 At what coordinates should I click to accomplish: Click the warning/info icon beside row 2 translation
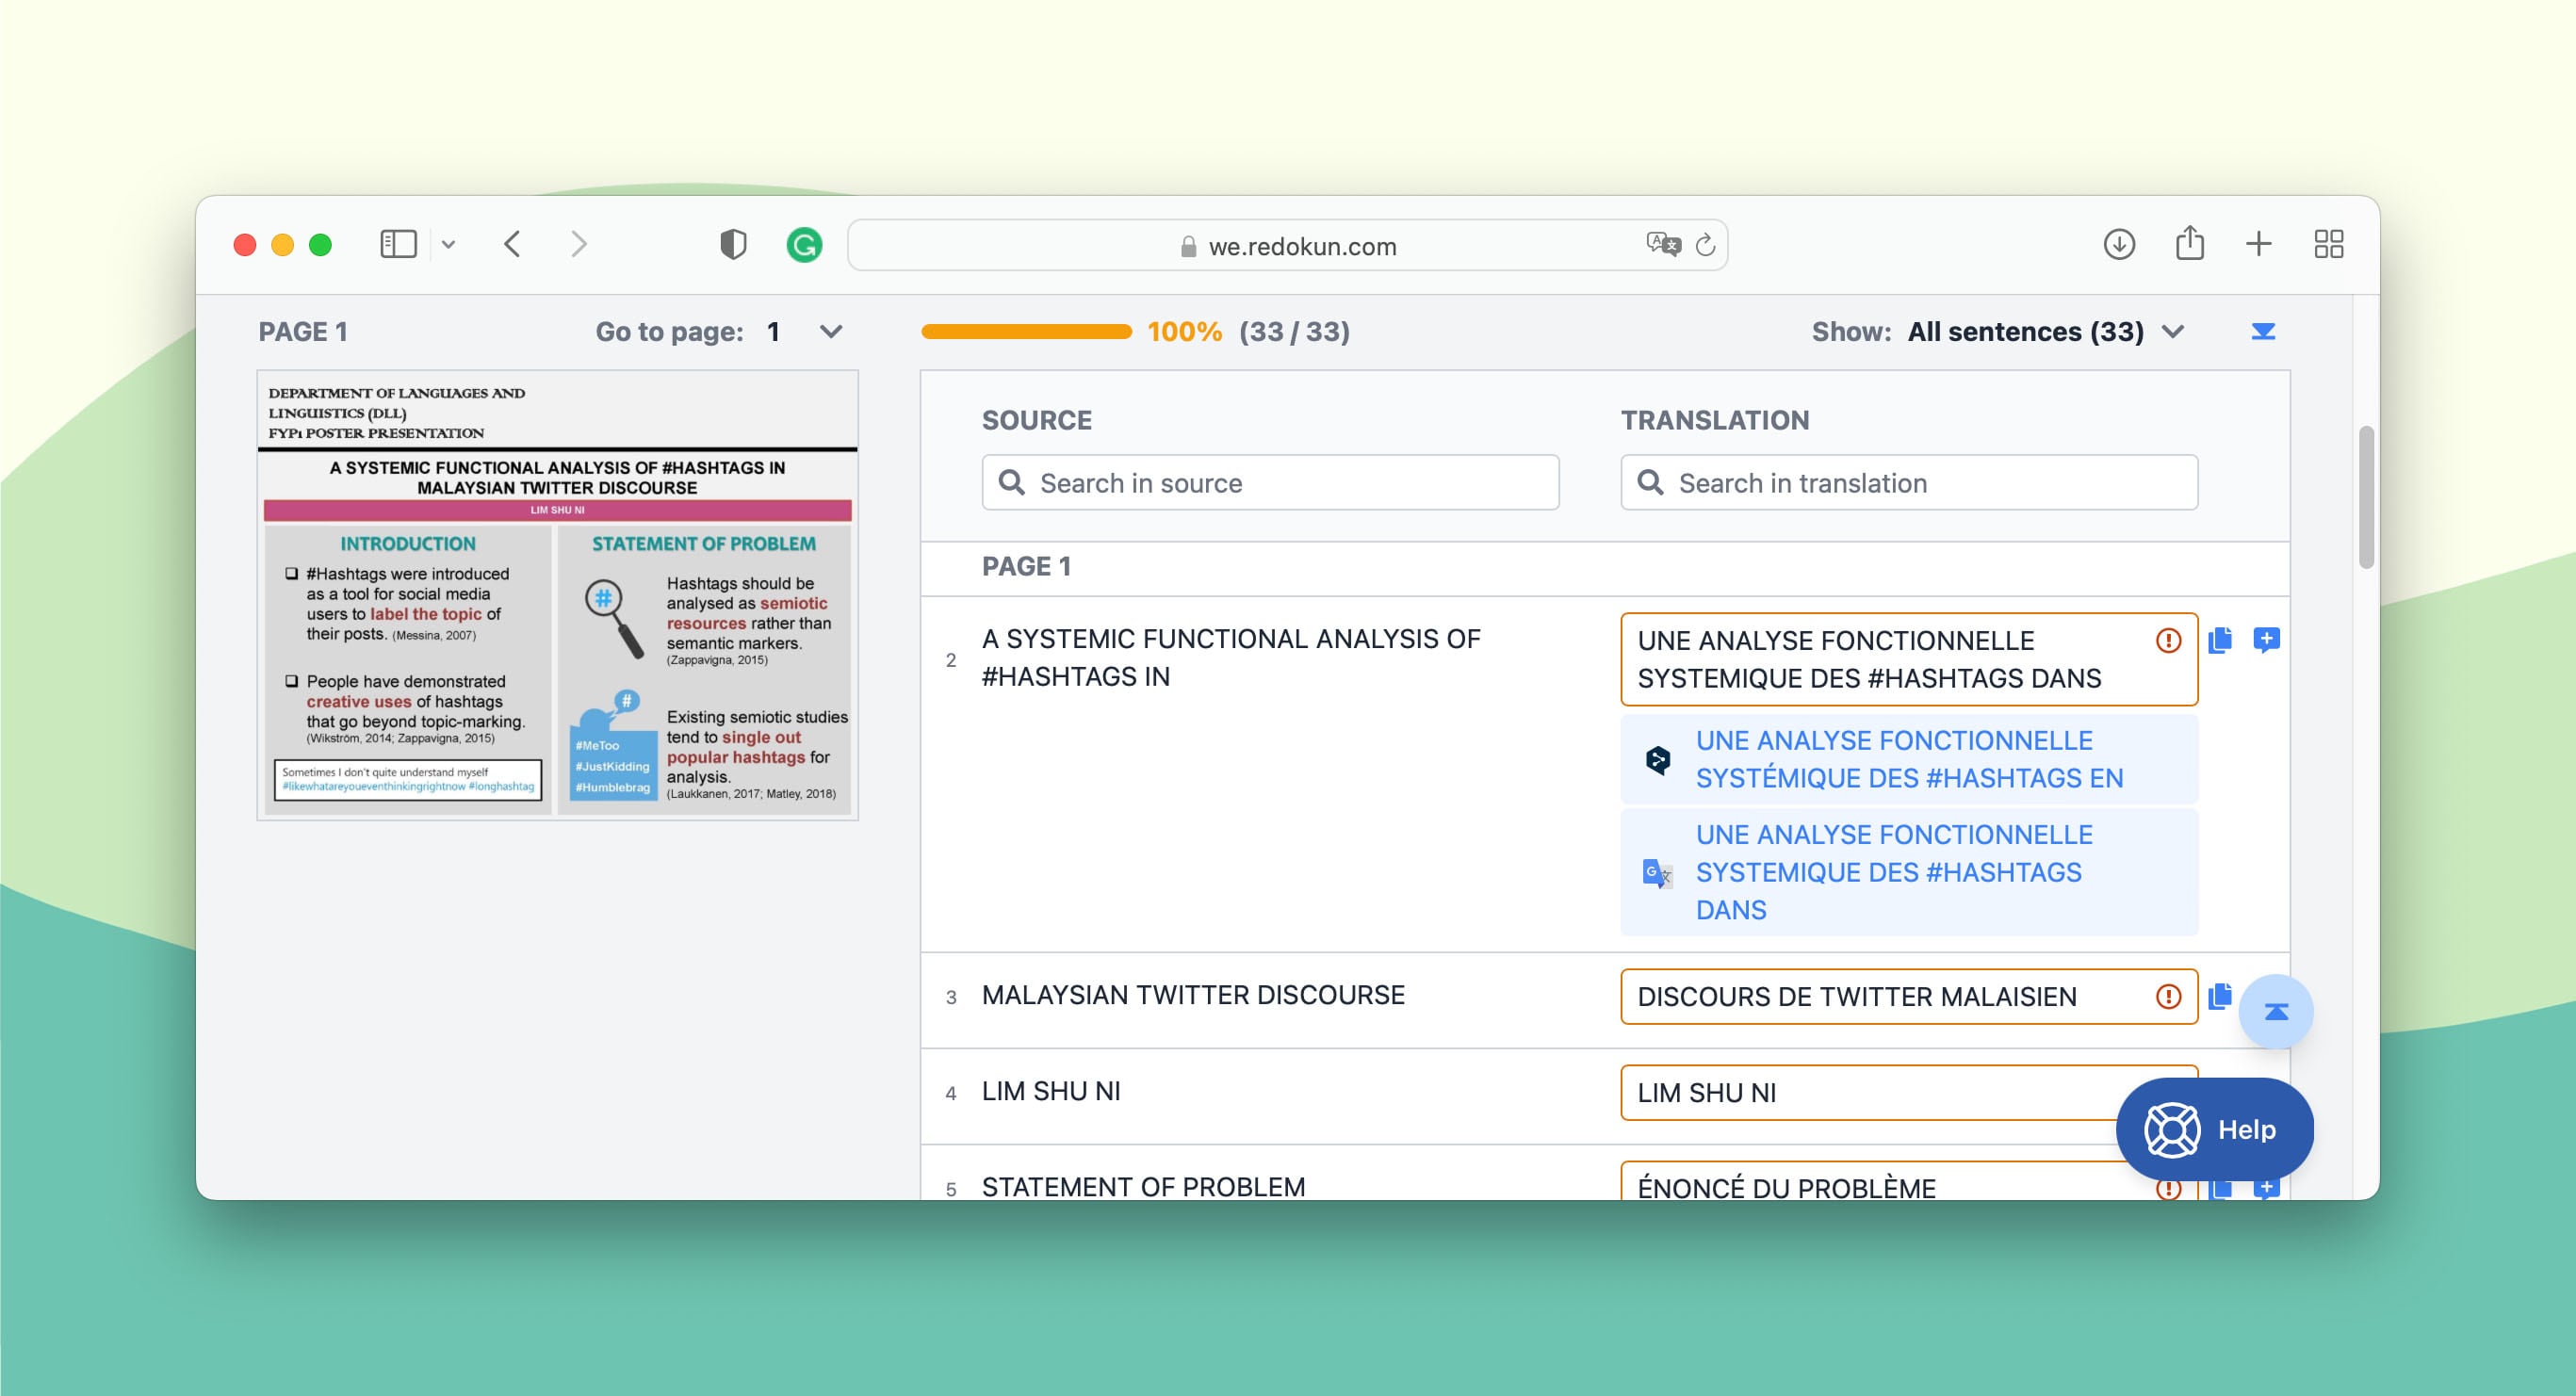tap(2168, 640)
